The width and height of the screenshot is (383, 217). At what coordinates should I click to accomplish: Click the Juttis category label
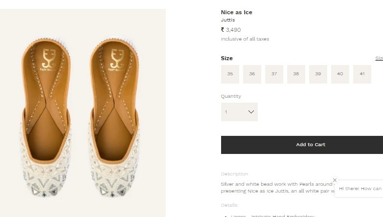pyautogui.click(x=228, y=20)
